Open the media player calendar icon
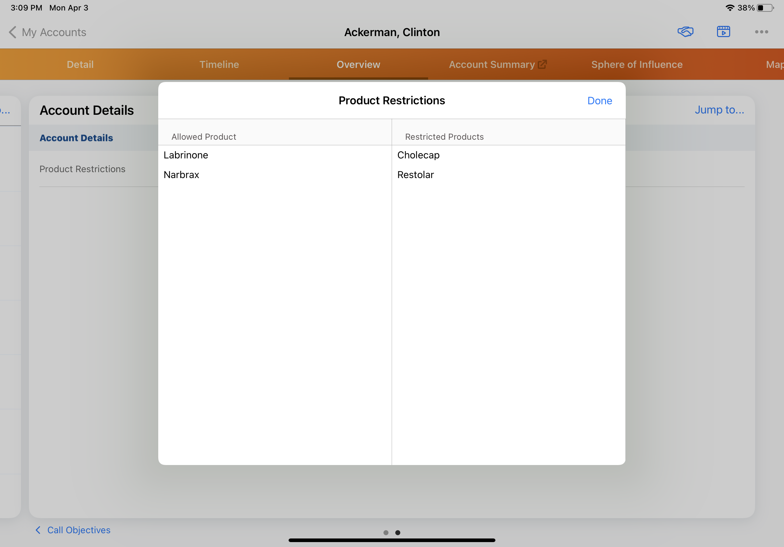The image size is (784, 547). tap(723, 32)
